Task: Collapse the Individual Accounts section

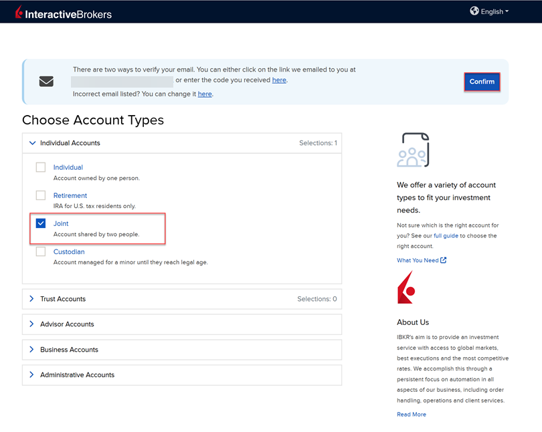Action: point(70,143)
